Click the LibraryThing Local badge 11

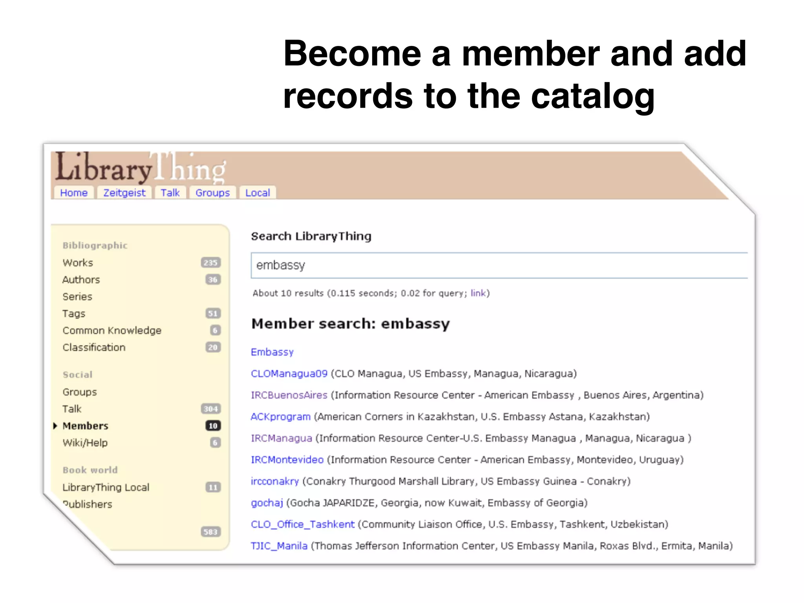click(213, 487)
